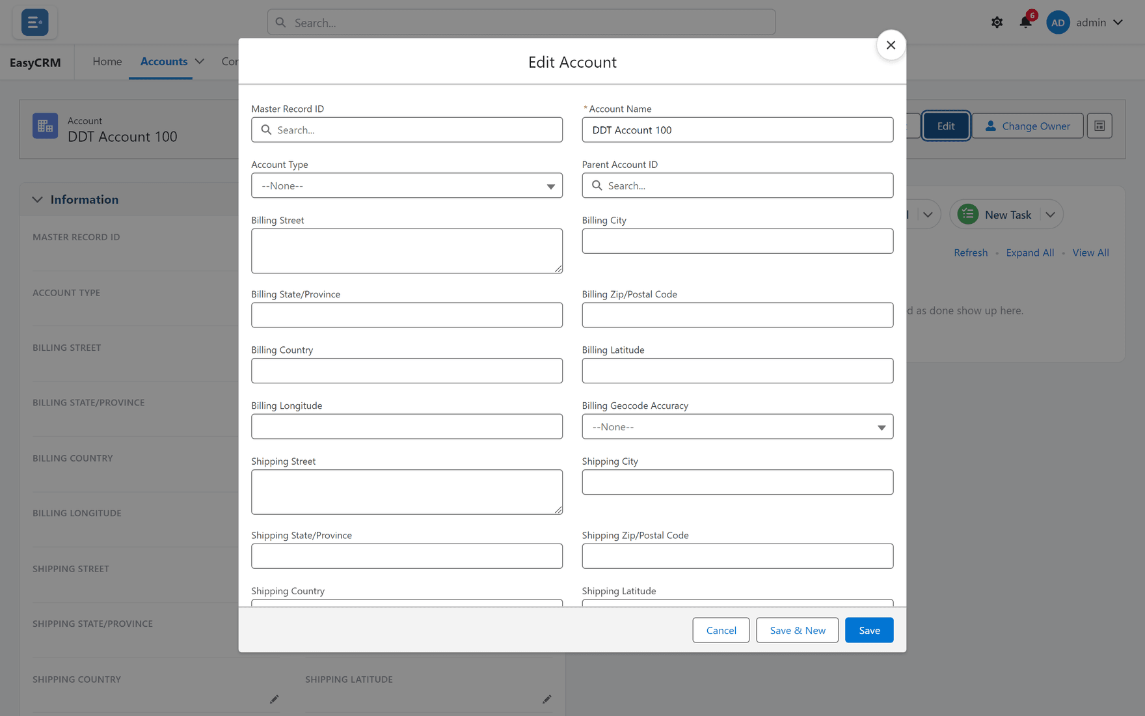The height and width of the screenshot is (716, 1145).
Task: Click the New Task button label
Action: point(1008,214)
